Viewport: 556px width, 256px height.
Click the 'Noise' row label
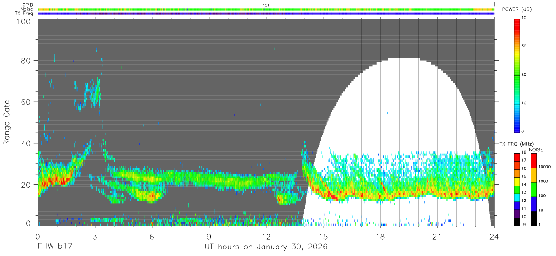click(x=27, y=9)
